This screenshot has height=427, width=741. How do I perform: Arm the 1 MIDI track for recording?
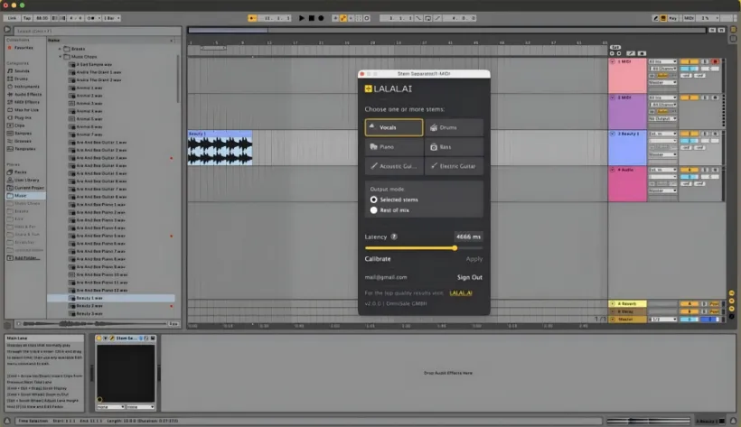[x=715, y=62]
